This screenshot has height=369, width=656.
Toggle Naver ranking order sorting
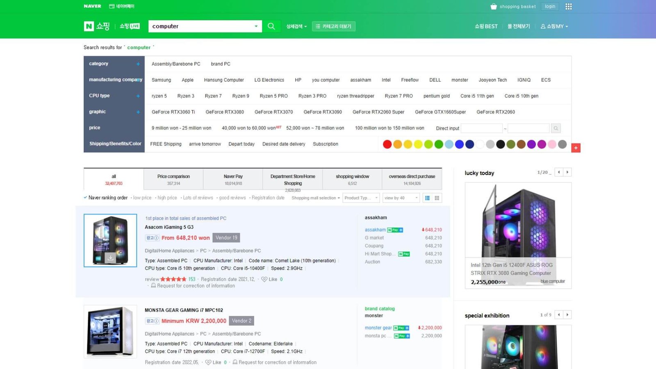(108, 198)
